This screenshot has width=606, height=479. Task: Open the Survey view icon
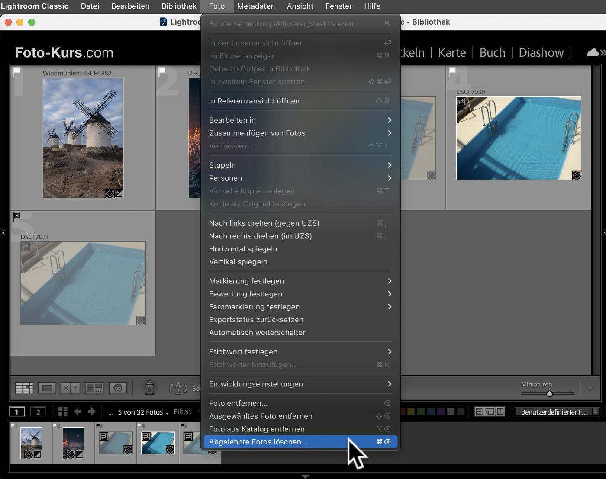pos(94,388)
